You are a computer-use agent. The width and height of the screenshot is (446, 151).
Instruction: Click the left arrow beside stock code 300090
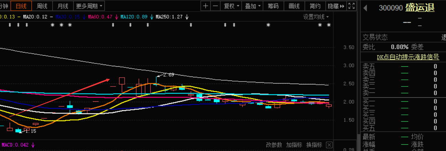pyautogui.click(x=365, y=8)
